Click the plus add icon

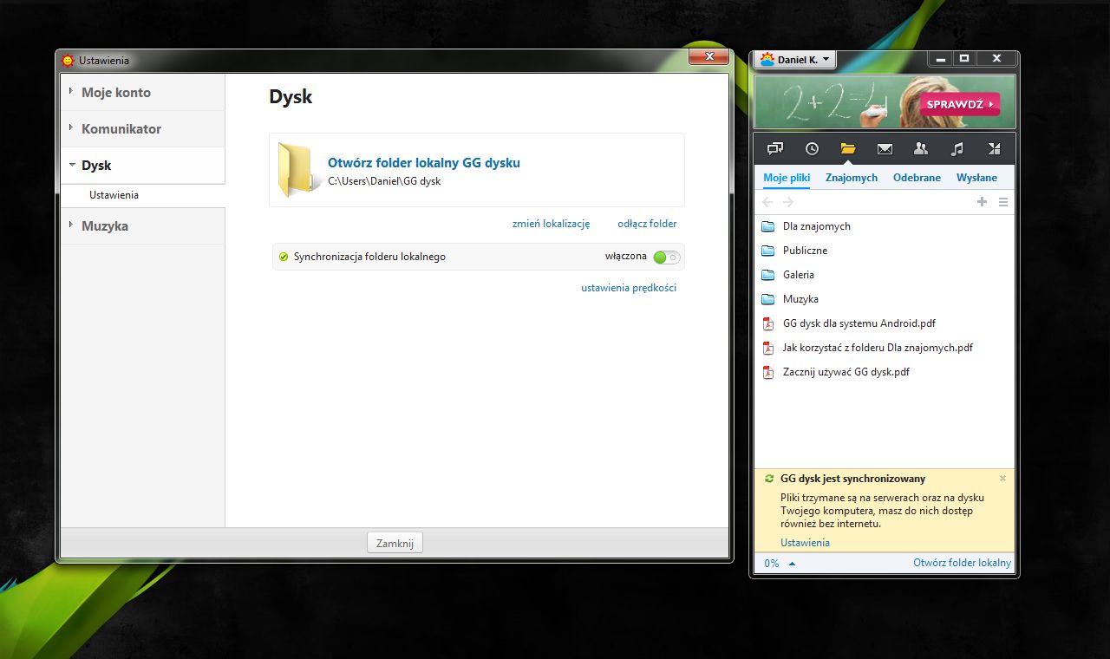983,202
